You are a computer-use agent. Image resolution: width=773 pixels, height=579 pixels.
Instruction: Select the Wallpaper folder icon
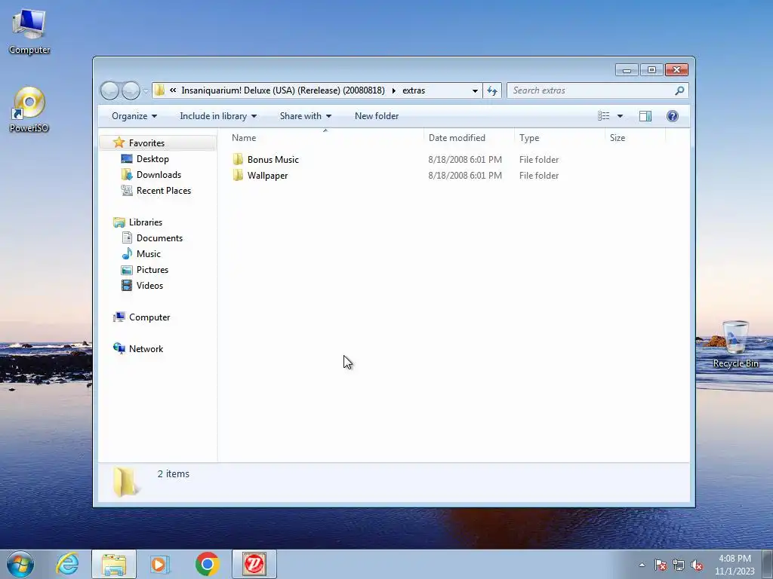238,175
